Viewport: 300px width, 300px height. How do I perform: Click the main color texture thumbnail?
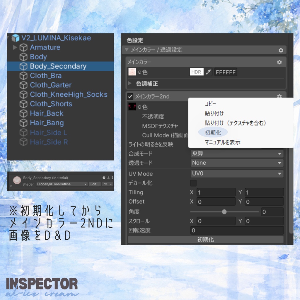[132, 72]
